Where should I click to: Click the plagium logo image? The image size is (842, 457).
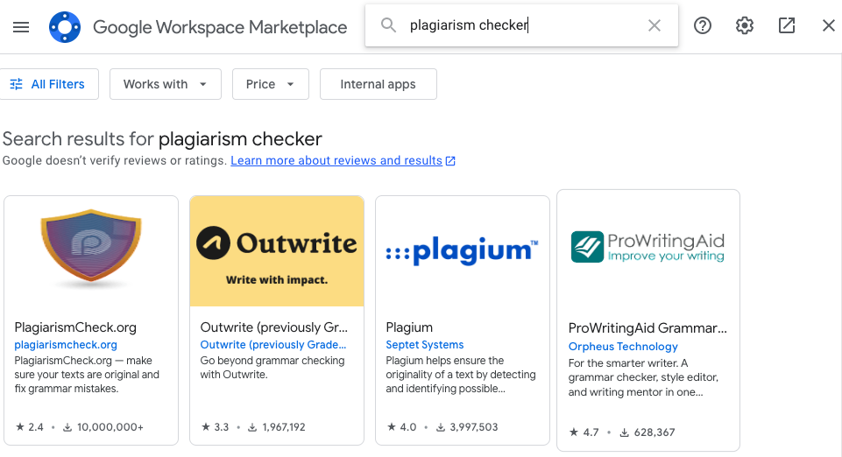463,250
